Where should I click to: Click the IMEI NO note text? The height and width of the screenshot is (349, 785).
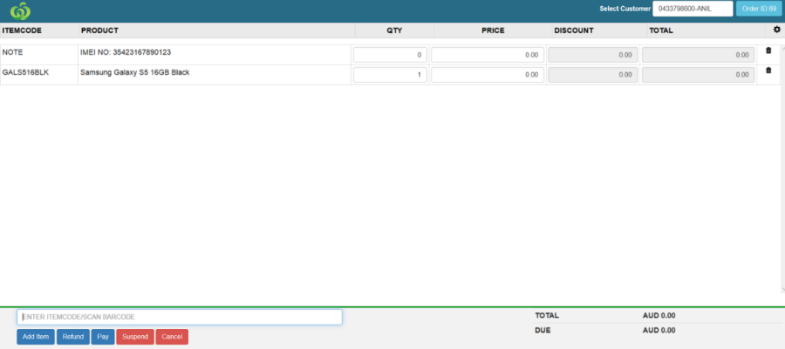(x=126, y=52)
